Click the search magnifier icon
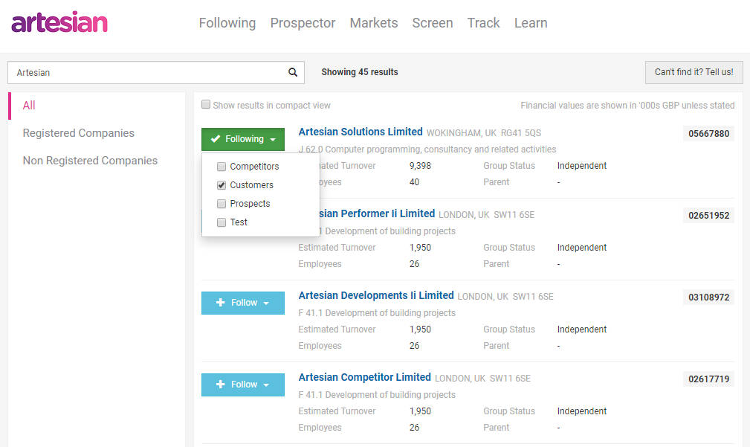This screenshot has height=447, width=750. point(293,72)
